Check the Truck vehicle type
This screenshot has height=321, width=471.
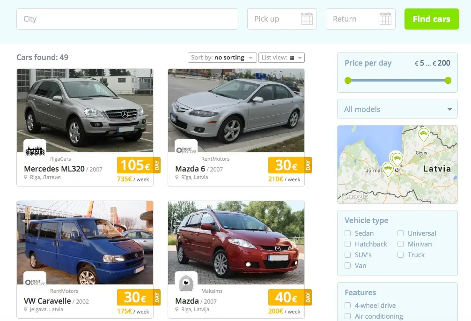400,255
